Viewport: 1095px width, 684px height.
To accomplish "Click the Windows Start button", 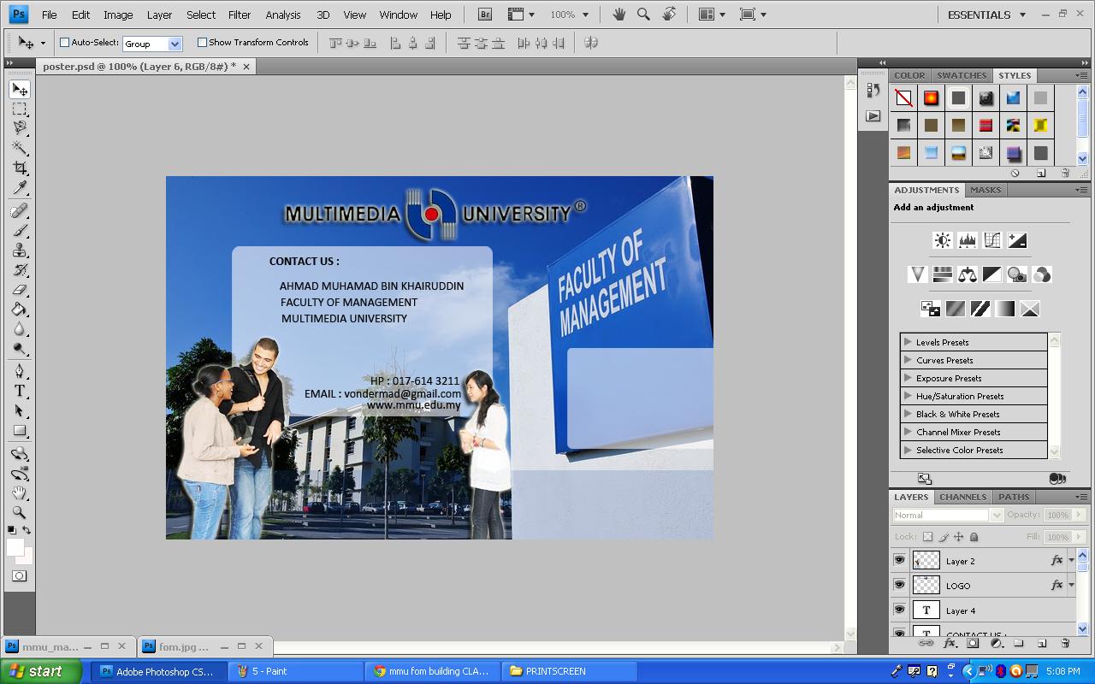I will (x=41, y=671).
